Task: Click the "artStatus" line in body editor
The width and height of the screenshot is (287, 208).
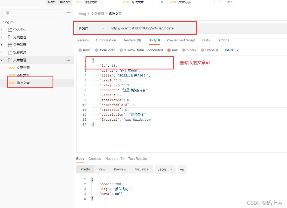Action: pyautogui.click(x=114, y=110)
